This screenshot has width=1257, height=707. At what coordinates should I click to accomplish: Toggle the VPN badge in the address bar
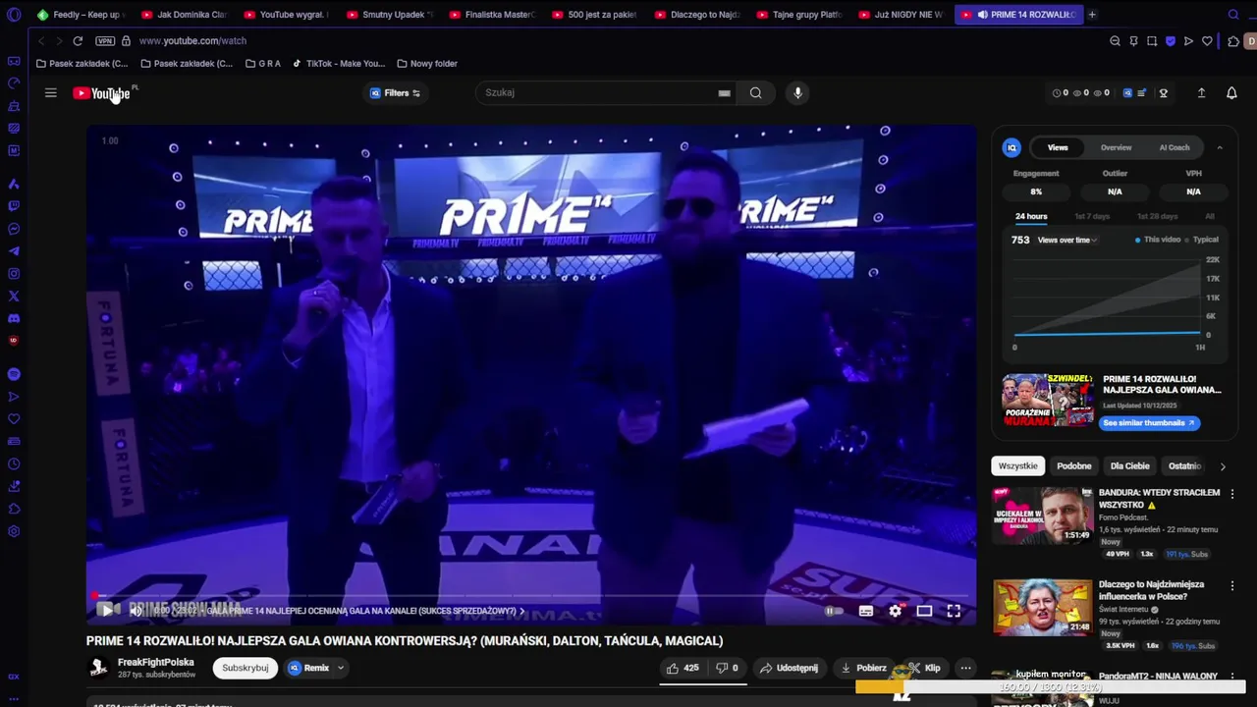tap(105, 41)
